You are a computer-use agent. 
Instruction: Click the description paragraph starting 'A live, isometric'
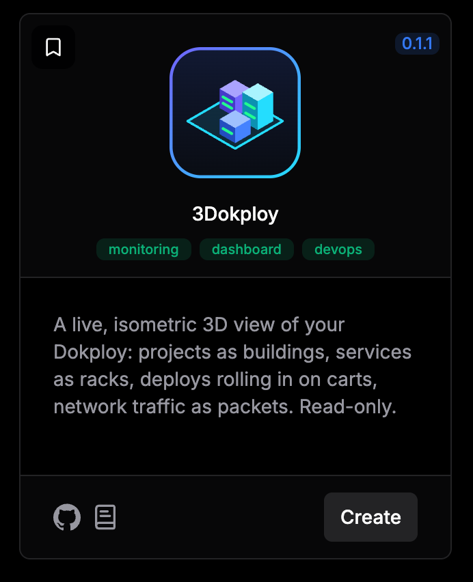pyautogui.click(x=232, y=365)
